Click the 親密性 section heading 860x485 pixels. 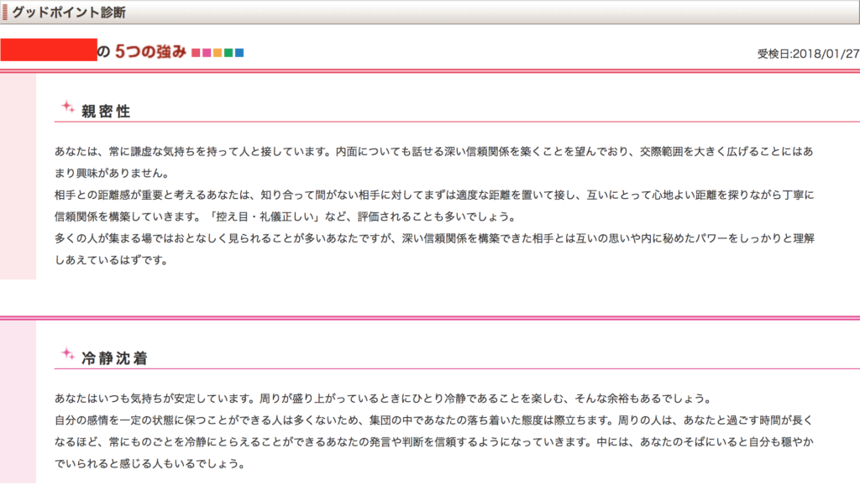[x=106, y=112]
